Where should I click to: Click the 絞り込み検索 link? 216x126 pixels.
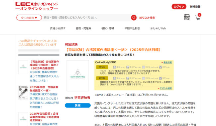(x=147, y=18)
